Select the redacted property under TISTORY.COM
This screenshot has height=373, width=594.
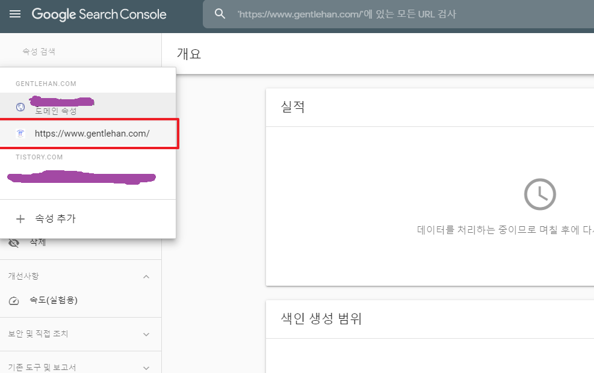(81, 177)
